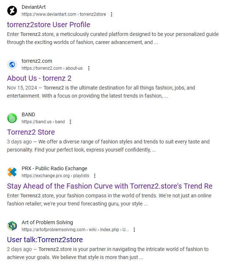The image size is (251, 266).
Task: Open the 'torrenz2store User Profile' link
Action: point(48,25)
